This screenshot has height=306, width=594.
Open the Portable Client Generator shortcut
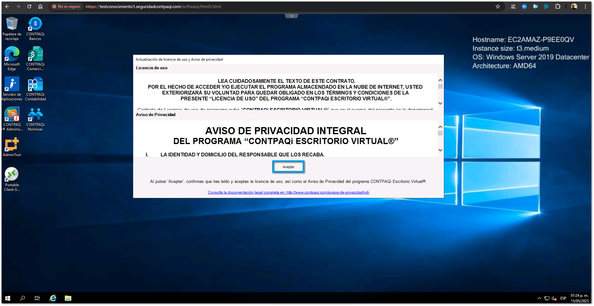click(12, 179)
